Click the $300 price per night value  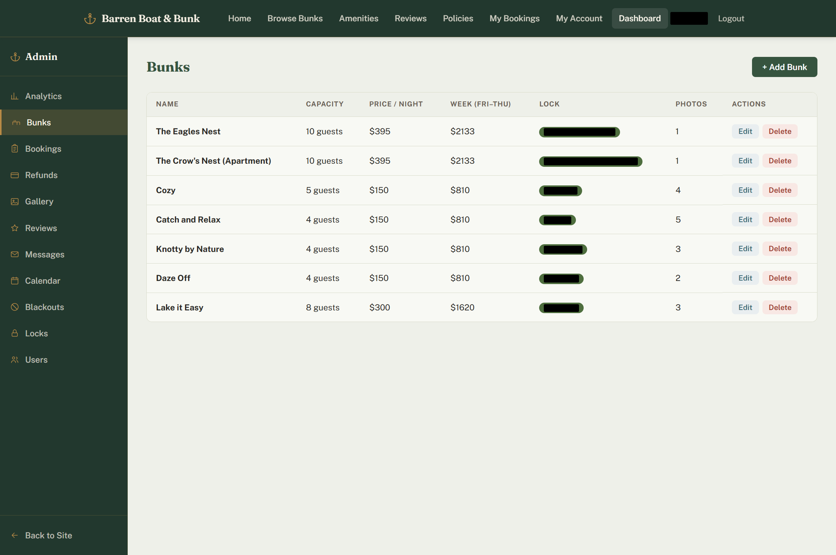pyautogui.click(x=380, y=308)
